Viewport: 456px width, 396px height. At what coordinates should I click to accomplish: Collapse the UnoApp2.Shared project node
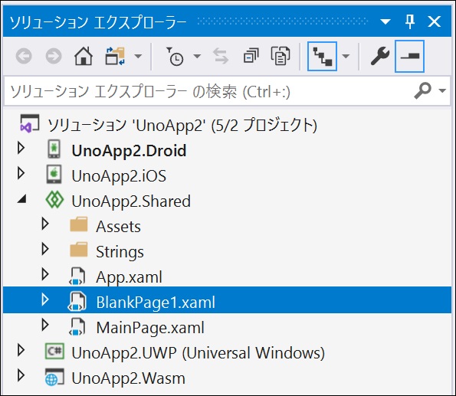22,198
